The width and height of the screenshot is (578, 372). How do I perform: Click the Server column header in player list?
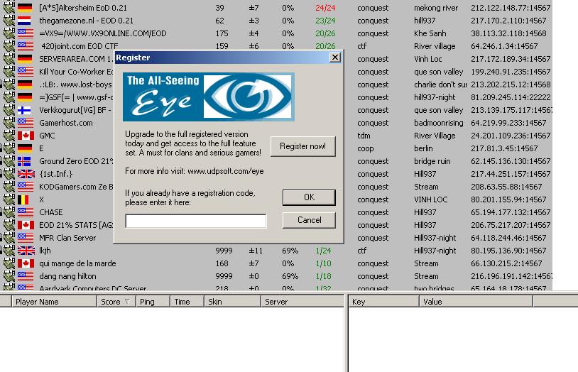302,302
